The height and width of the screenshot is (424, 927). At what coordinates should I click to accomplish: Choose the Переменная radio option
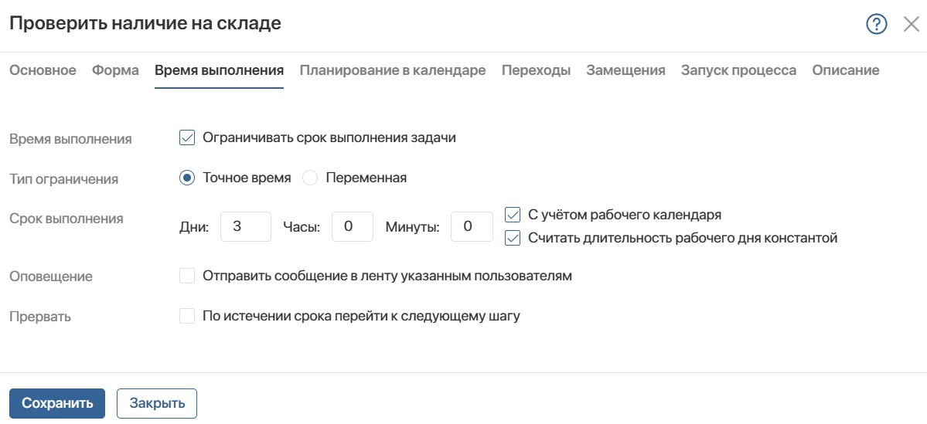(x=310, y=178)
